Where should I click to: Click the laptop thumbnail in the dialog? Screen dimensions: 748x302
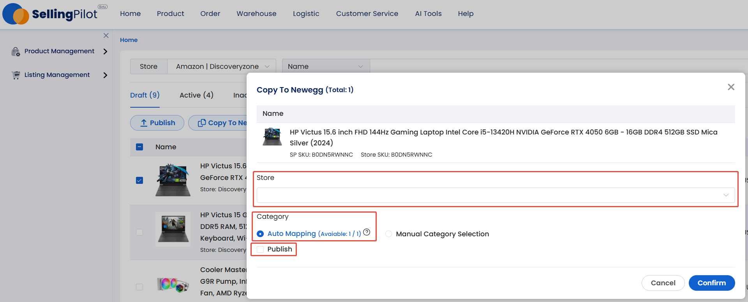click(x=272, y=137)
